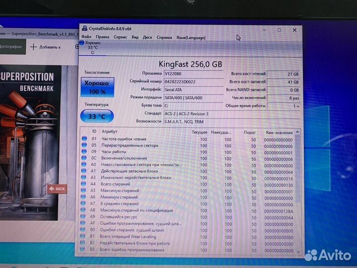Click raw value 000000000130
The image size is (357, 268).
(279, 185)
